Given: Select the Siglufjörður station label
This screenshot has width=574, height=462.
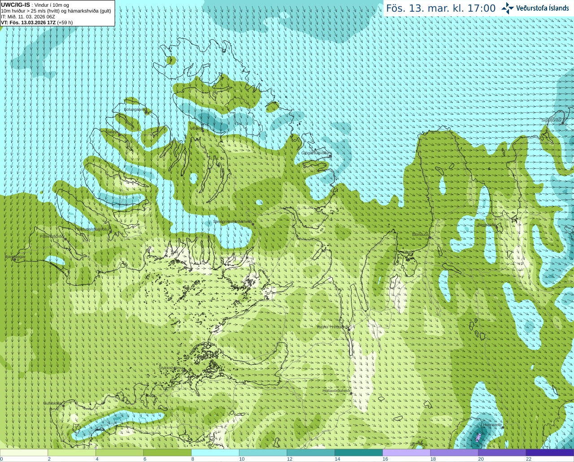Looking at the screenshot, I should pyautogui.click(x=552, y=120).
